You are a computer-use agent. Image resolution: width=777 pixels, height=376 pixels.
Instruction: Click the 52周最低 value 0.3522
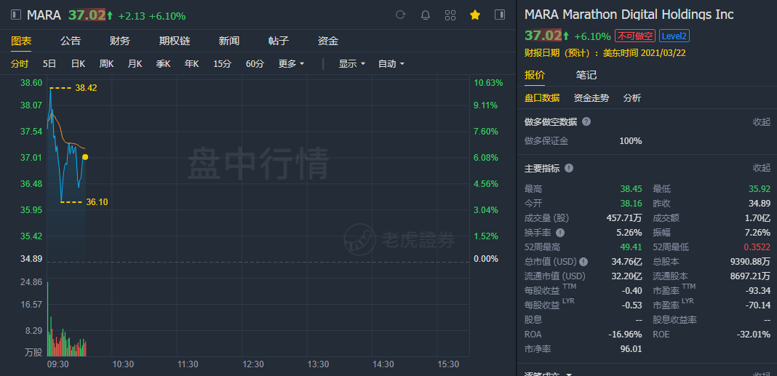tap(757, 247)
